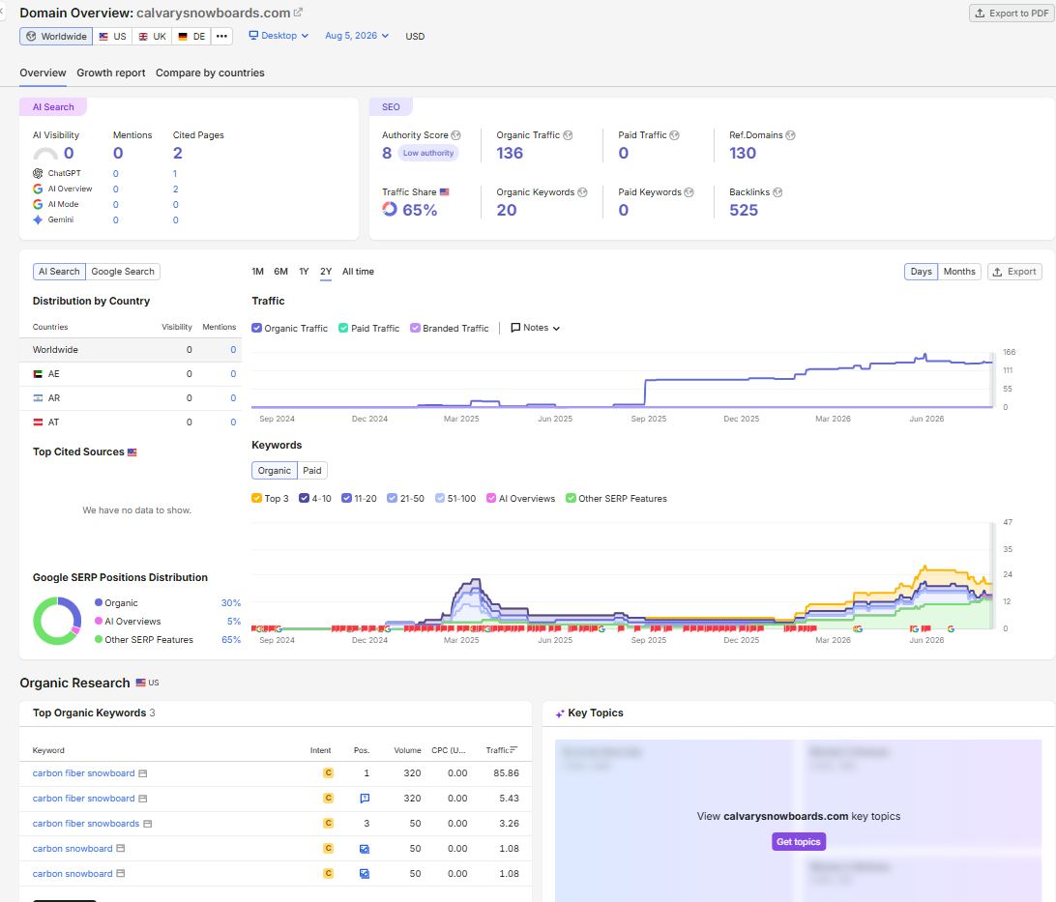Image resolution: width=1056 pixels, height=902 pixels.
Task: Click image position icon for first 'carbon snowboard'
Action: pos(365,849)
